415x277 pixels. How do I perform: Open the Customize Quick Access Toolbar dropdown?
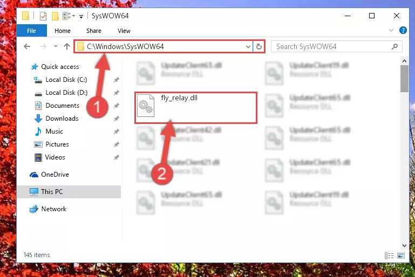(81, 16)
